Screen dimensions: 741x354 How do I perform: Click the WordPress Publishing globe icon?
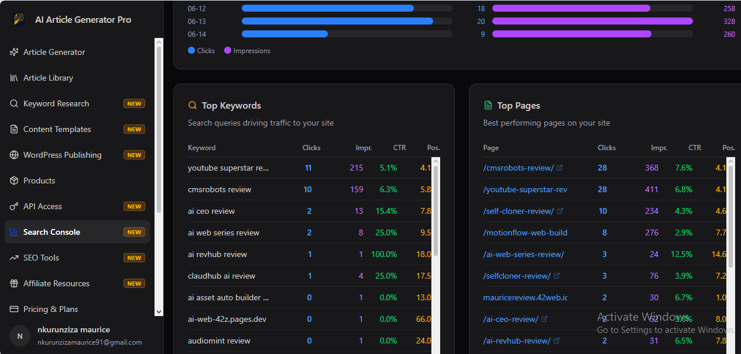(14, 155)
